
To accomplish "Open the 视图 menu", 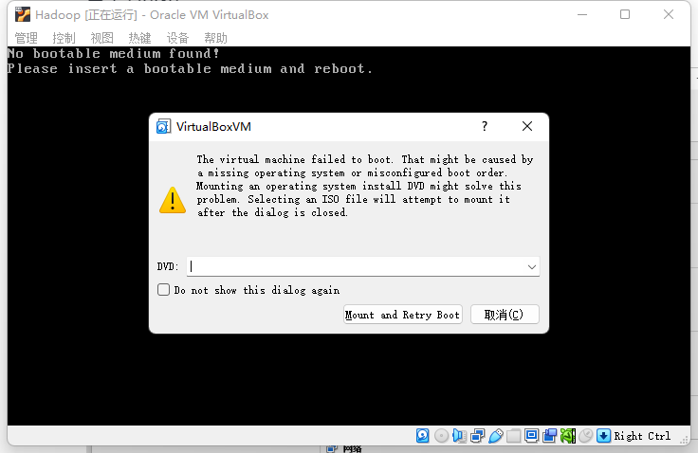I will click(x=102, y=38).
